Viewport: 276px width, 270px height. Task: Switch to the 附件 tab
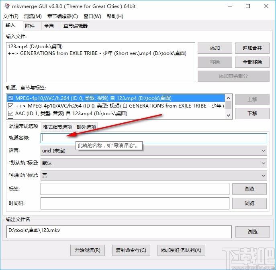point(32,26)
